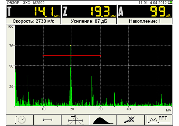Open the integral clock timing icon
179x126 pixels.
[20, 120]
